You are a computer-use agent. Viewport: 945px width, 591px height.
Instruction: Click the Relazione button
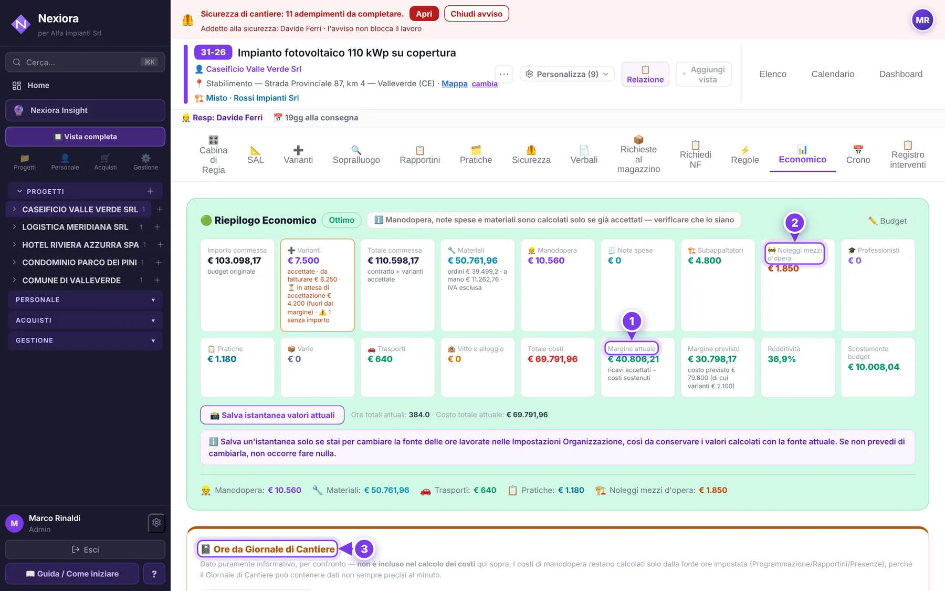645,74
